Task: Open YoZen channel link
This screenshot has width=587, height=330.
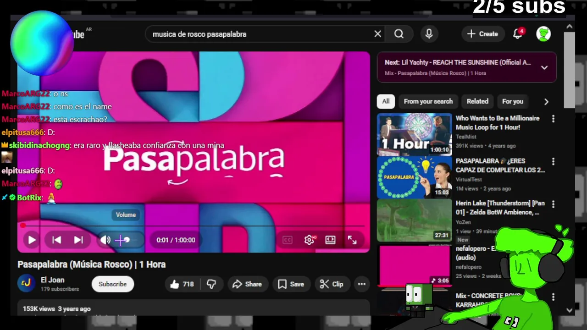Action: 463,222
